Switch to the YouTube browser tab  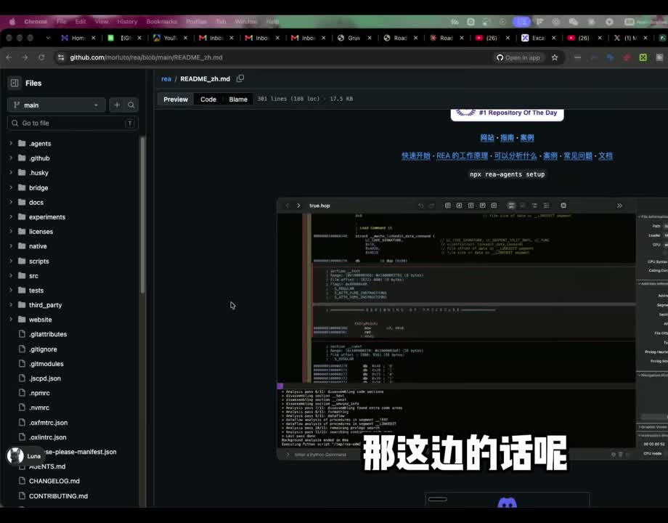point(170,38)
